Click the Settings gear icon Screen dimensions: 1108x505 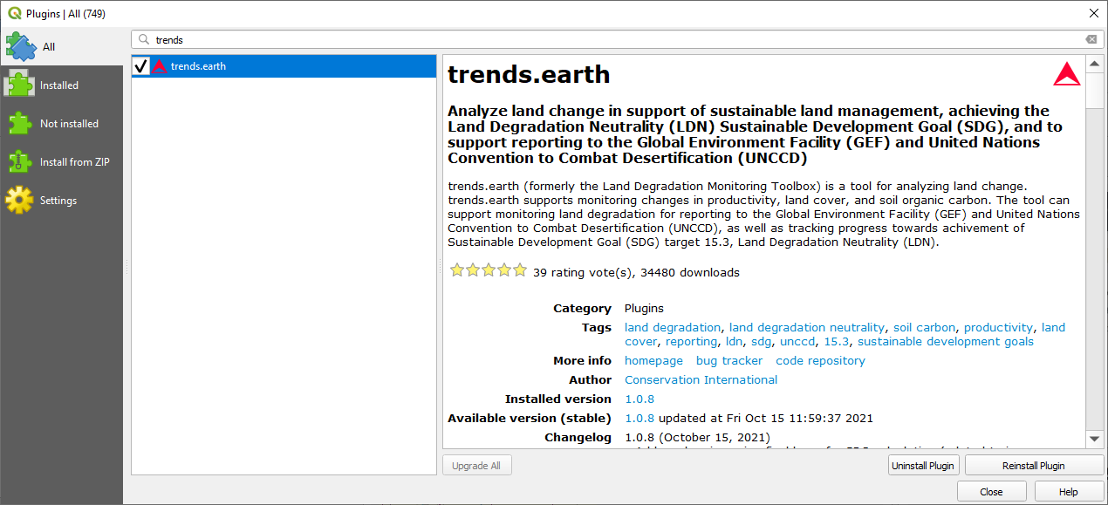(x=19, y=200)
